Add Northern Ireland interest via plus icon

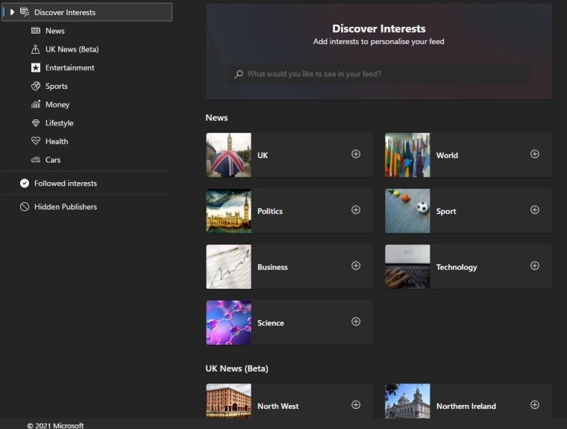pyautogui.click(x=535, y=405)
